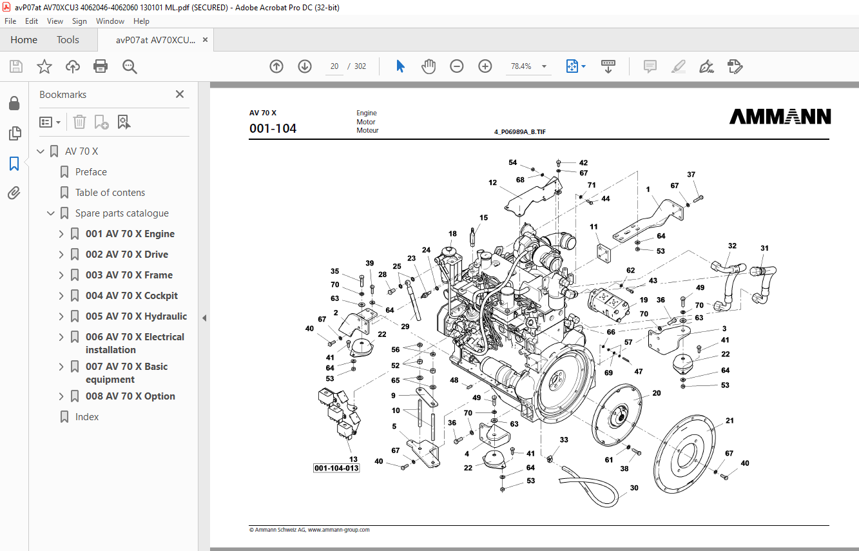Expand the 001 AV 70 X Engine bookmark

click(x=61, y=234)
